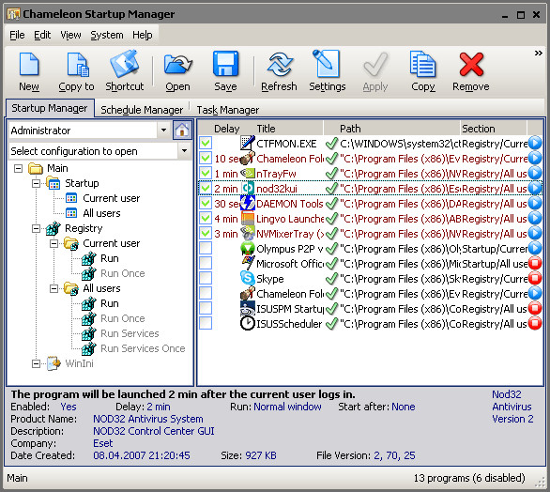Open the System menu

point(107,35)
